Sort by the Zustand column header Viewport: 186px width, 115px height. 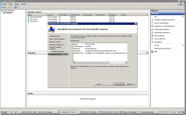[x=52, y=15]
